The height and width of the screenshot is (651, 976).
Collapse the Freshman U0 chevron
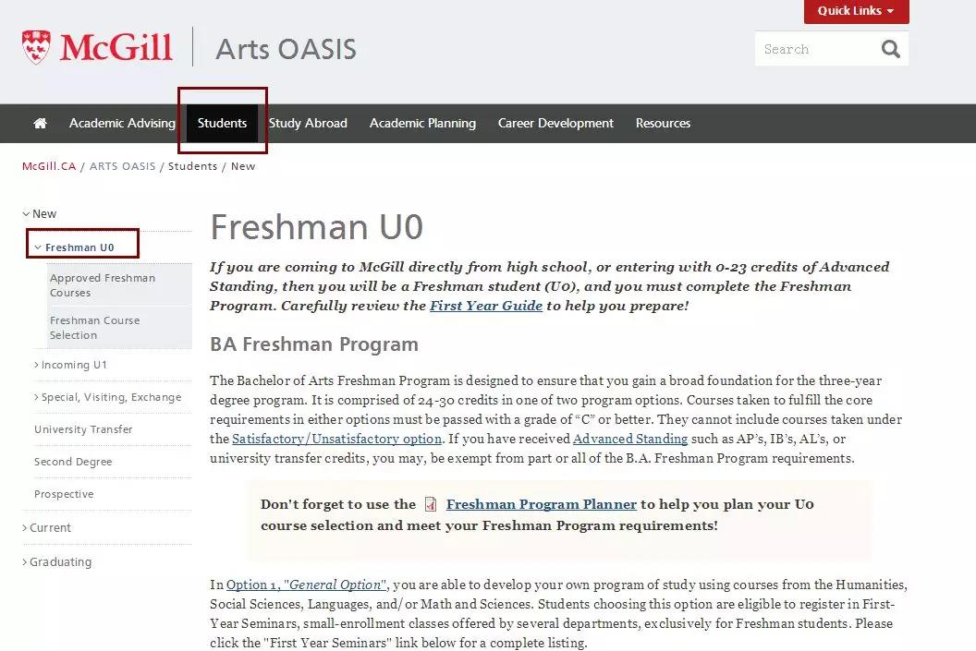(38, 247)
